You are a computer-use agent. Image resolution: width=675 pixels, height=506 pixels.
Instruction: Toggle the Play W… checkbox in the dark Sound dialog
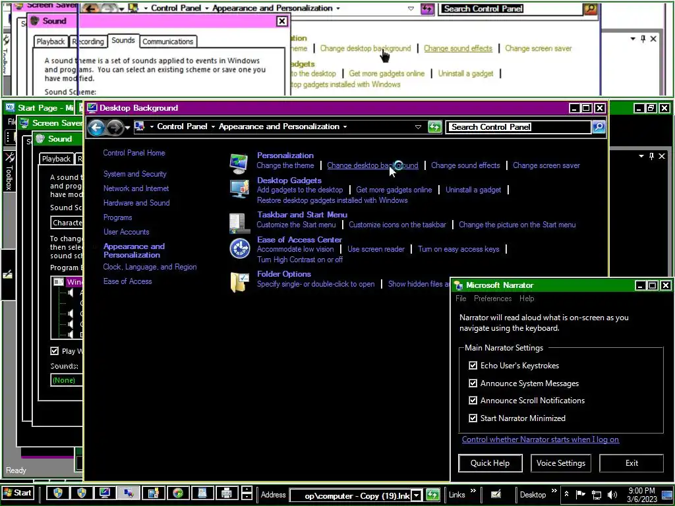54,351
